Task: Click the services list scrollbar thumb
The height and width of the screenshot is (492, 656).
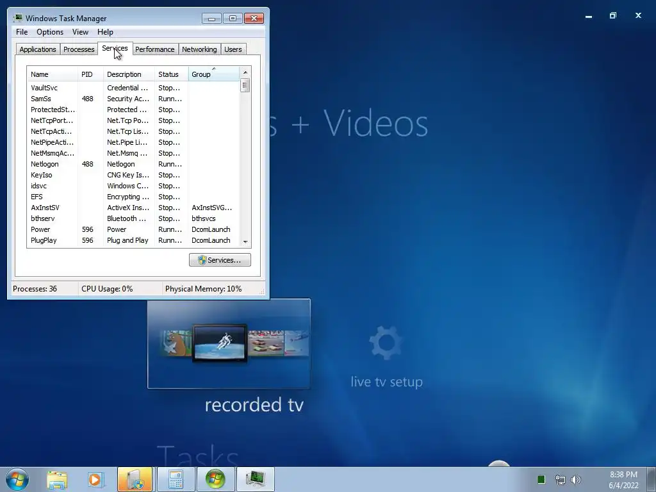Action: click(245, 85)
